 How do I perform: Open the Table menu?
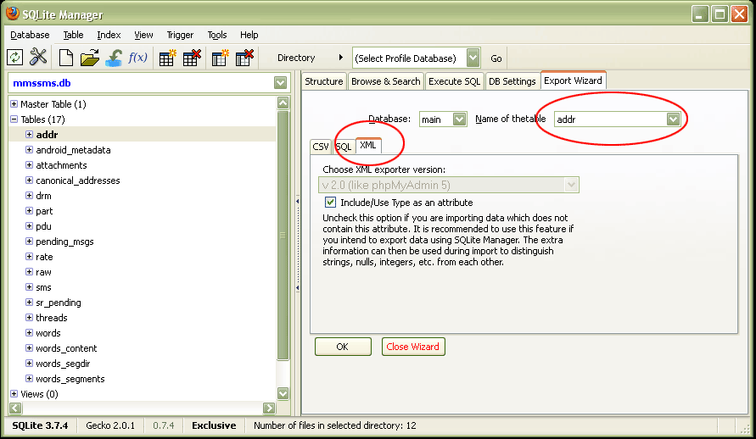point(73,35)
